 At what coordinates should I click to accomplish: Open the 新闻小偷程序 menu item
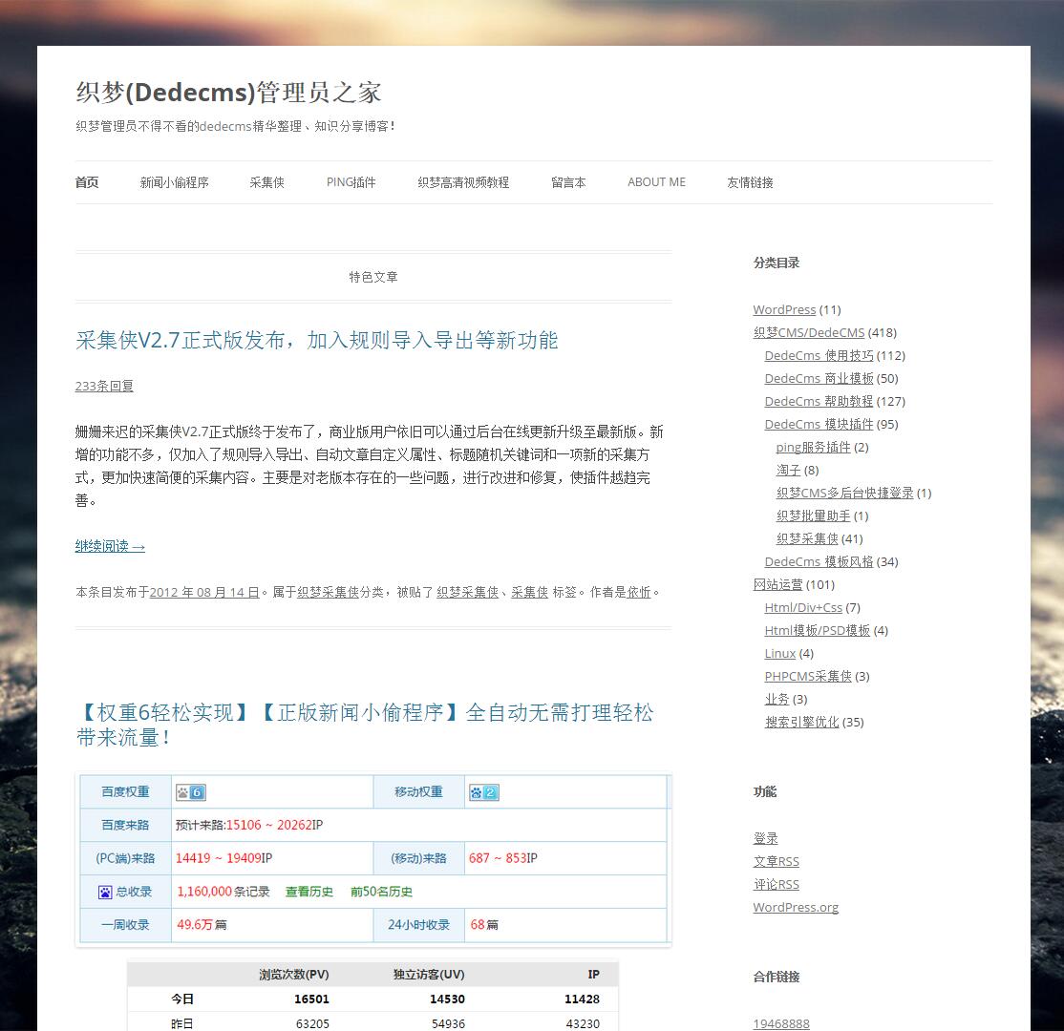coord(175,182)
